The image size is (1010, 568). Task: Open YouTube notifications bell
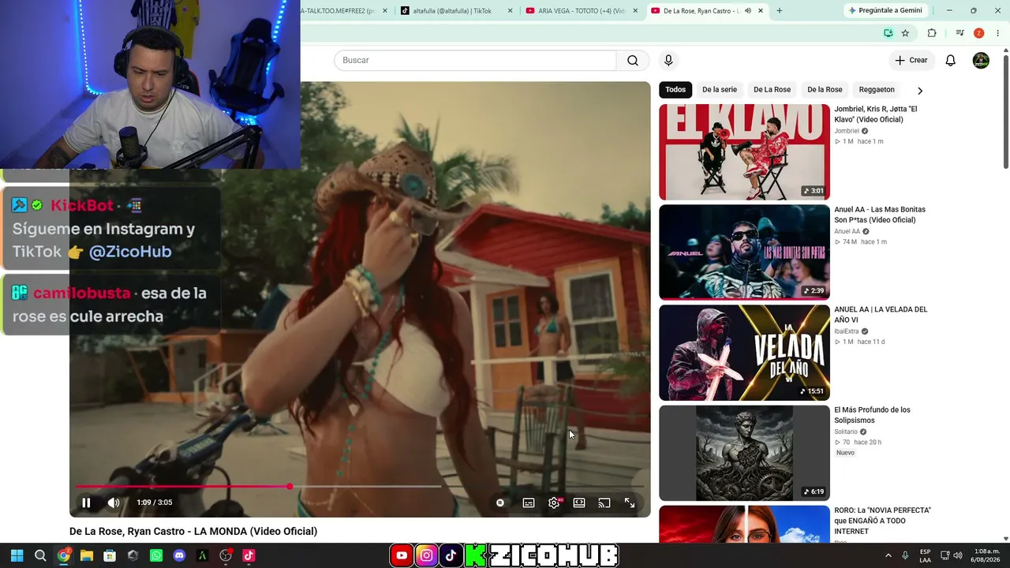951,60
